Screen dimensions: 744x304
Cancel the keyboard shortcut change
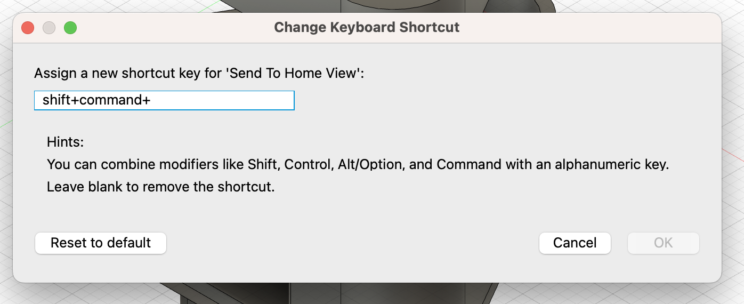pos(575,243)
